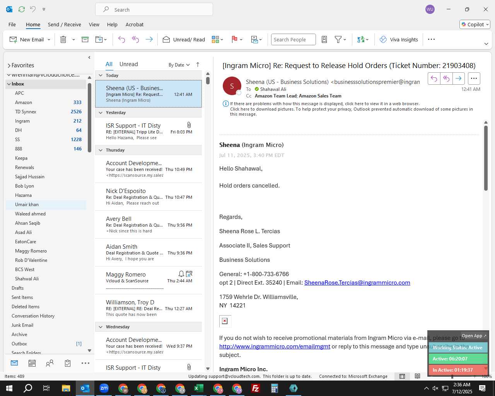Click the Archive box icon in ribbon

(x=85, y=39)
